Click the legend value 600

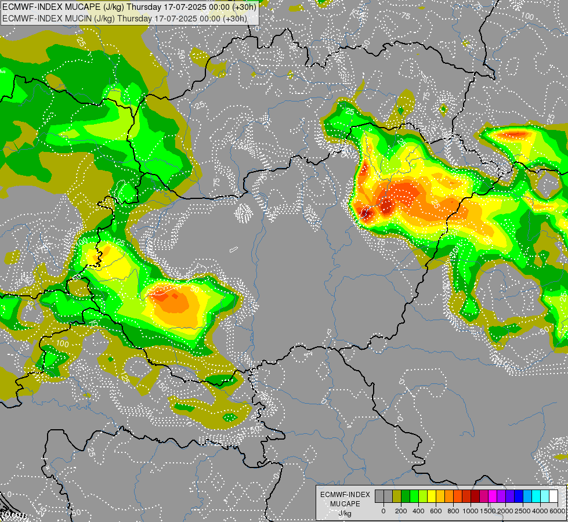pos(436,511)
